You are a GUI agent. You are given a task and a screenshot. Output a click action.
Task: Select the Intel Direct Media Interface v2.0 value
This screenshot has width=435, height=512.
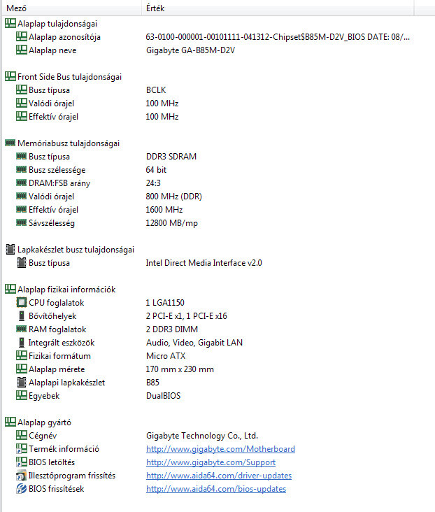(204, 263)
